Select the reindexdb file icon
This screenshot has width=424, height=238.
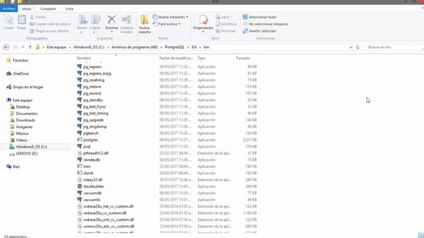(79, 160)
